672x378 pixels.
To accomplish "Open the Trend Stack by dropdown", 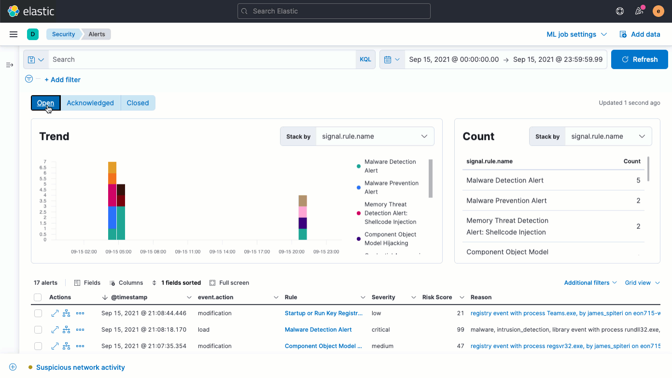I will tap(375, 136).
